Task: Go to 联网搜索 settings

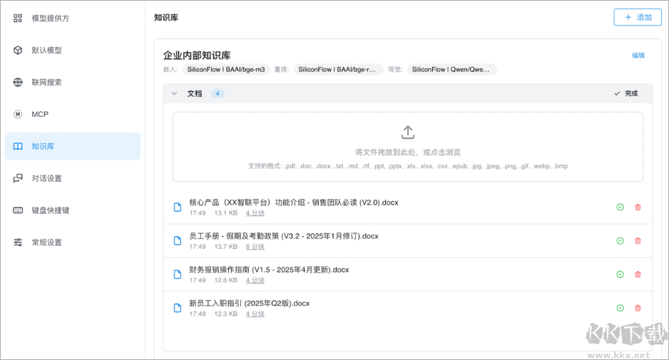Action: click(73, 82)
